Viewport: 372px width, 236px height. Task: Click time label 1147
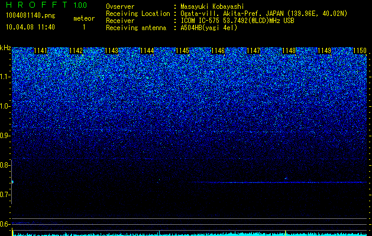coord(253,51)
